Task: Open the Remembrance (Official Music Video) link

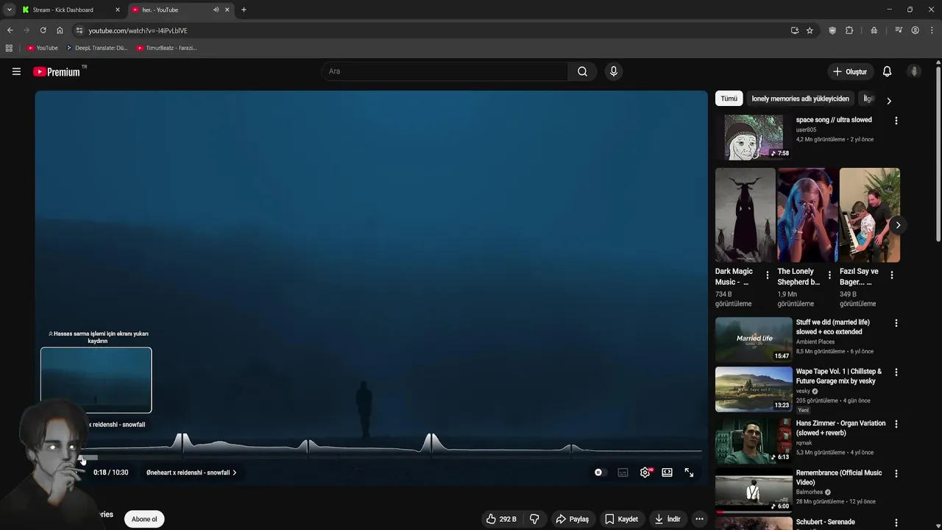Action: (838, 478)
